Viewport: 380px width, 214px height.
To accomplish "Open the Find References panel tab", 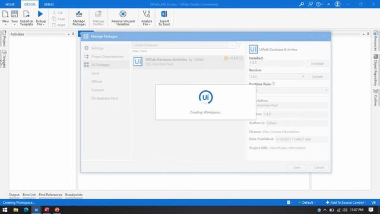I will pos(50,195).
